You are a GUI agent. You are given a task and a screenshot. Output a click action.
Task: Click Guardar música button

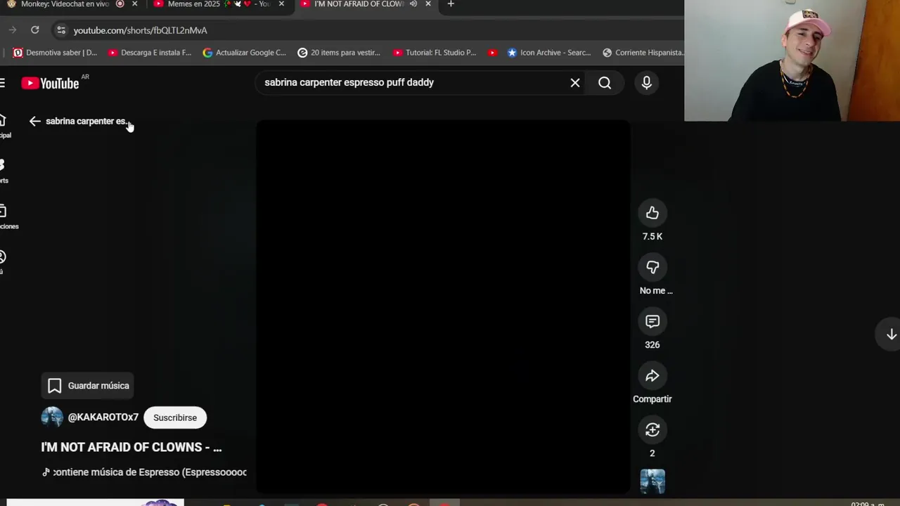pyautogui.click(x=88, y=386)
